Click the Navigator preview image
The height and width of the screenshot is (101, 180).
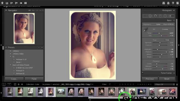pos(24,29)
